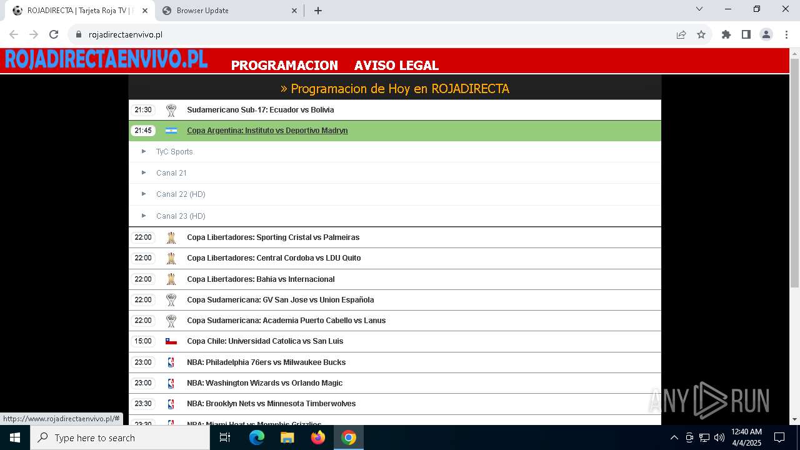Click the Libertadores trophy icon beside Sporting Cristal
The height and width of the screenshot is (450, 800).
click(x=171, y=237)
